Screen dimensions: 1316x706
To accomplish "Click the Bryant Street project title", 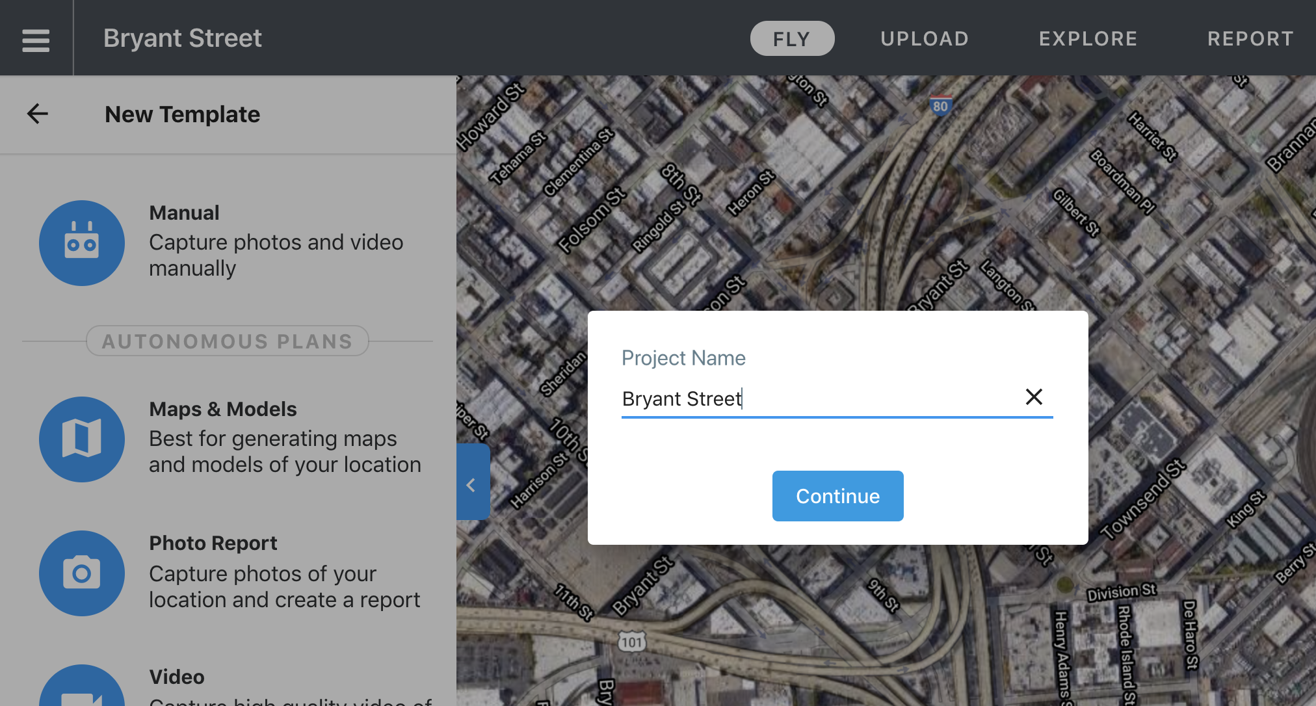I will pyautogui.click(x=183, y=38).
